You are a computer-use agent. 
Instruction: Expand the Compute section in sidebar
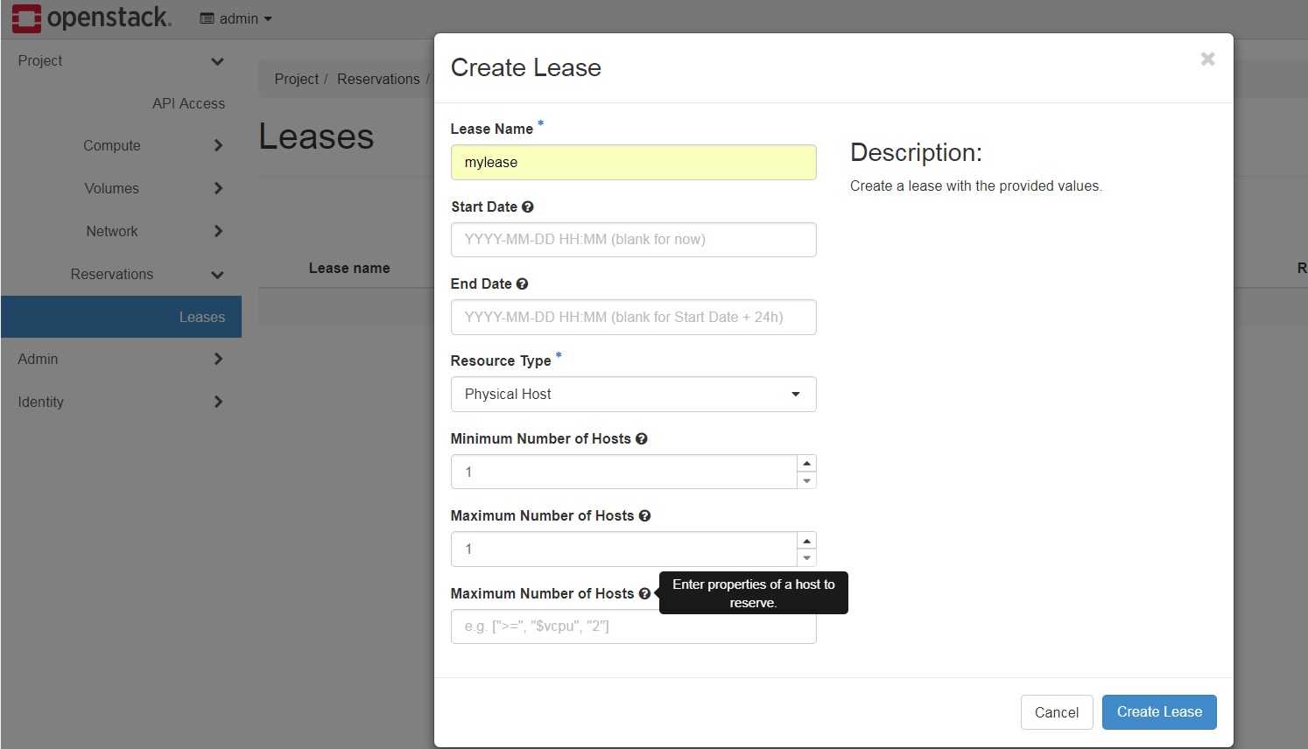click(121, 145)
